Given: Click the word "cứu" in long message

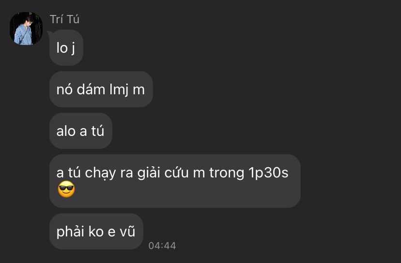Looking at the screenshot, I should point(176,173).
